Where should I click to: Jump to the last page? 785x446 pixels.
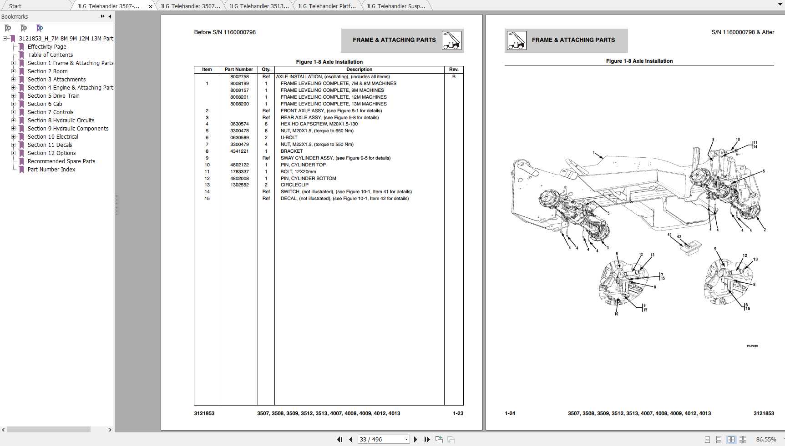click(427, 439)
